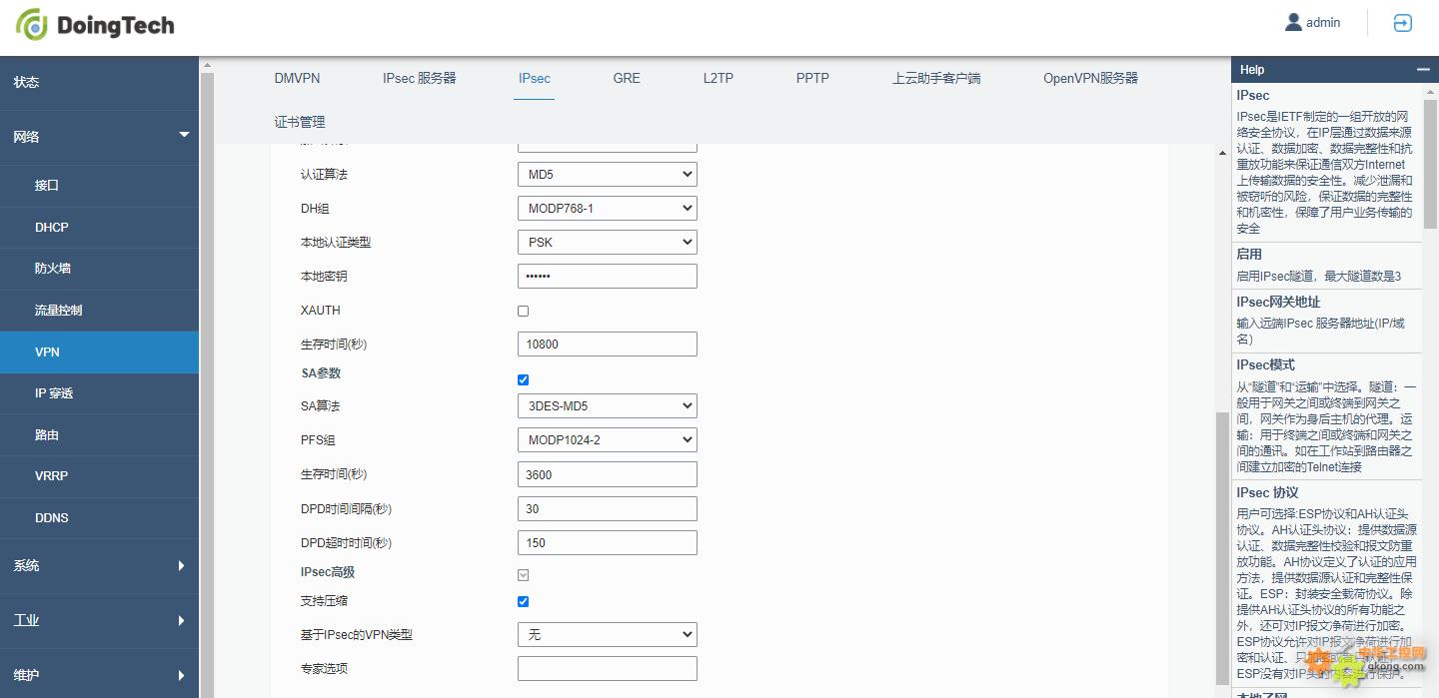
Task: Click the logout icon at top right
Action: [x=1403, y=23]
